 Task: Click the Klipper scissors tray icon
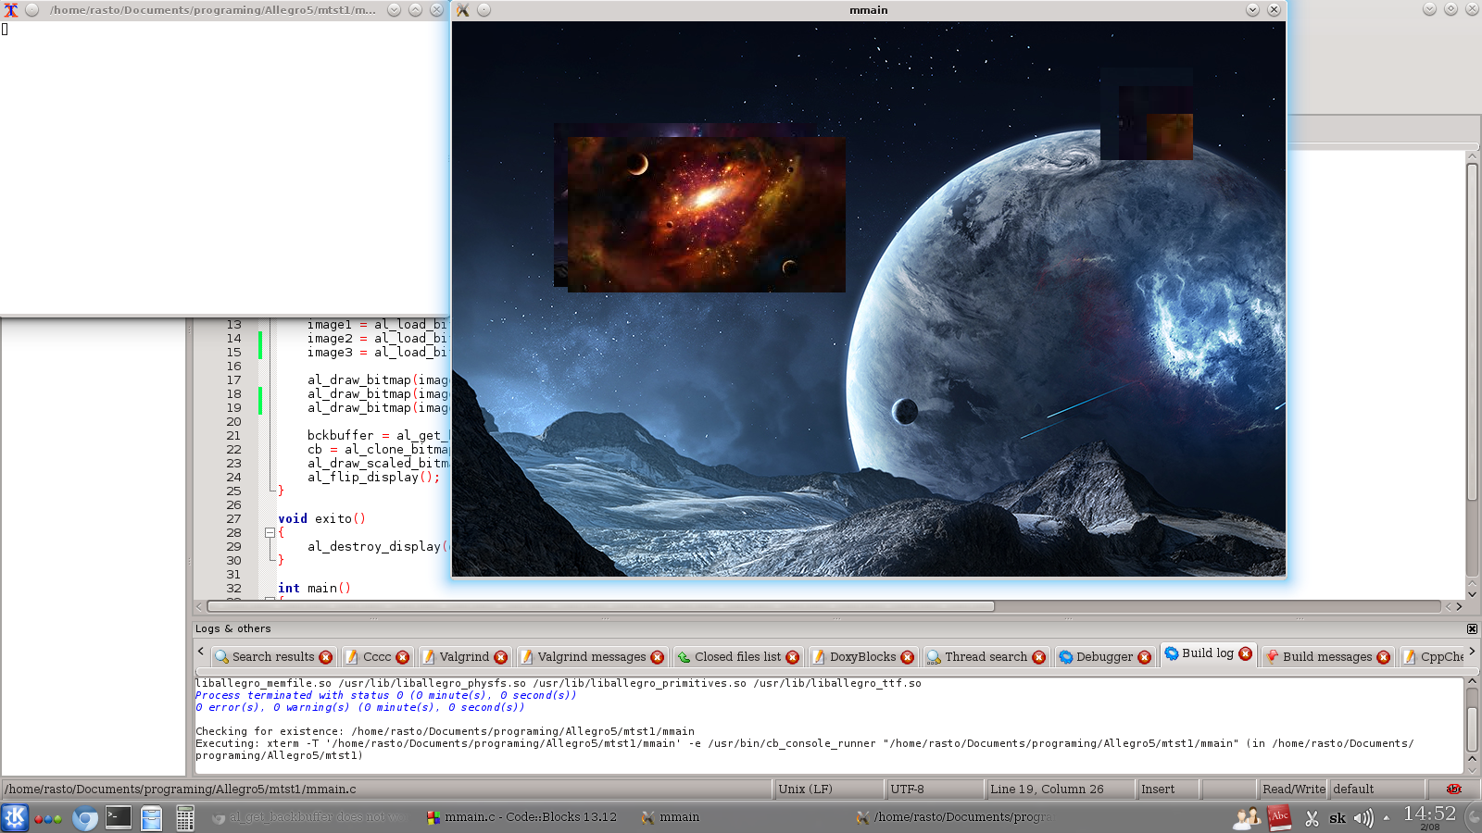point(1312,818)
